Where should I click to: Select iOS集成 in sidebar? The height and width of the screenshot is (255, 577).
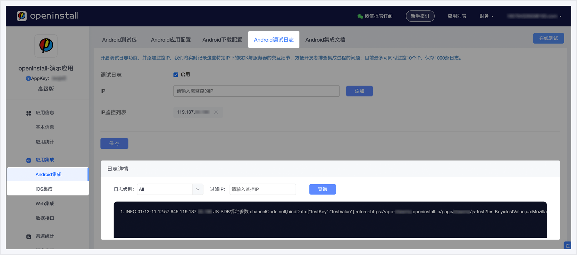(x=48, y=189)
